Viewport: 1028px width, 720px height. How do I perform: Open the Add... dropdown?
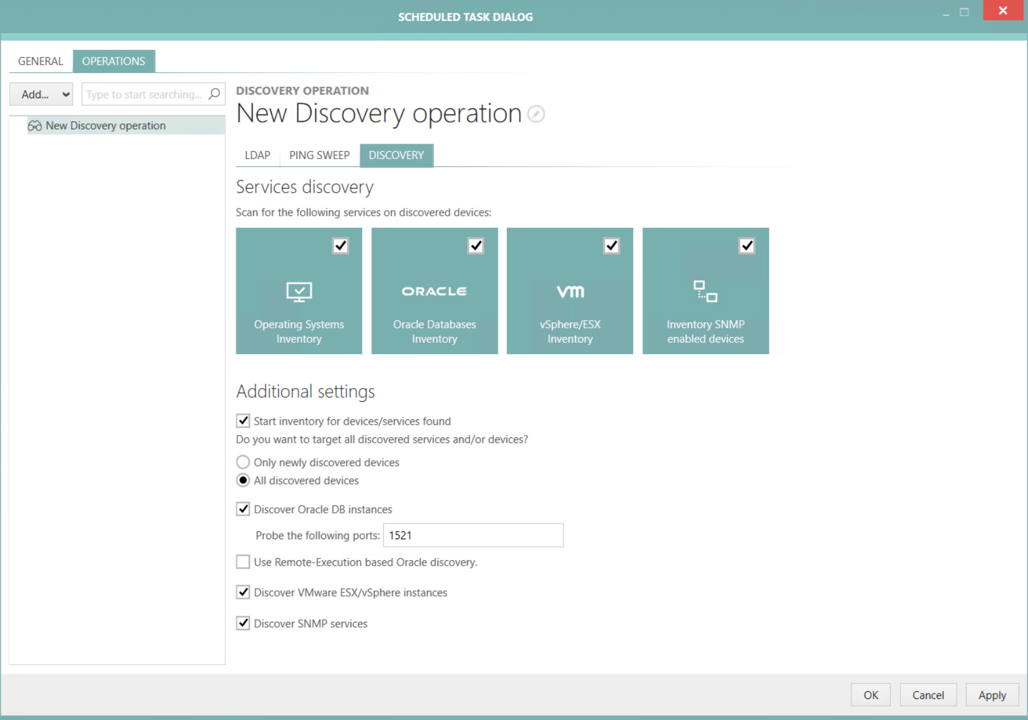40,94
